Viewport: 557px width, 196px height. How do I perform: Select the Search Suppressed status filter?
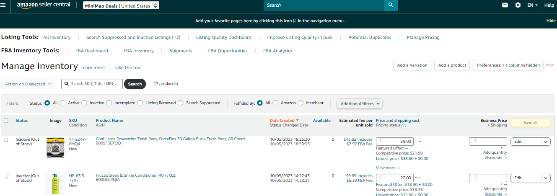coord(181,103)
